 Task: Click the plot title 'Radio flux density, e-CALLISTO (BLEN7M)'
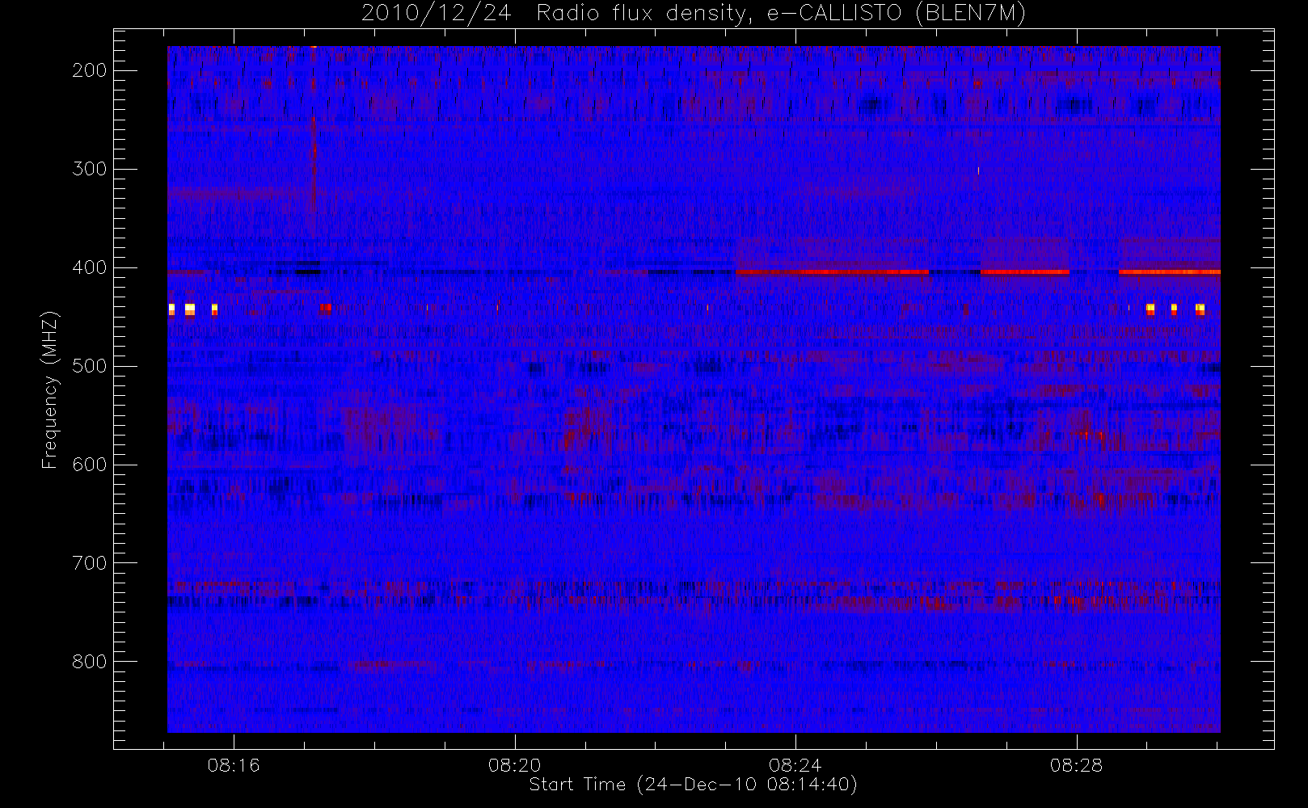coord(781,14)
